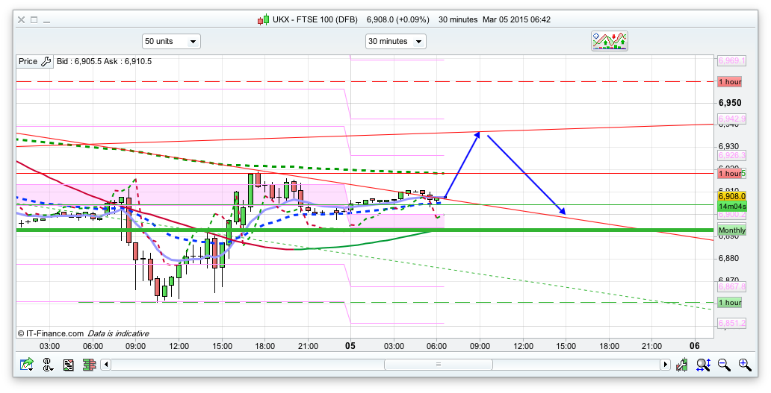This screenshot has height=393, width=771.
Task: Click the red 1 hour label at top
Action: point(729,82)
